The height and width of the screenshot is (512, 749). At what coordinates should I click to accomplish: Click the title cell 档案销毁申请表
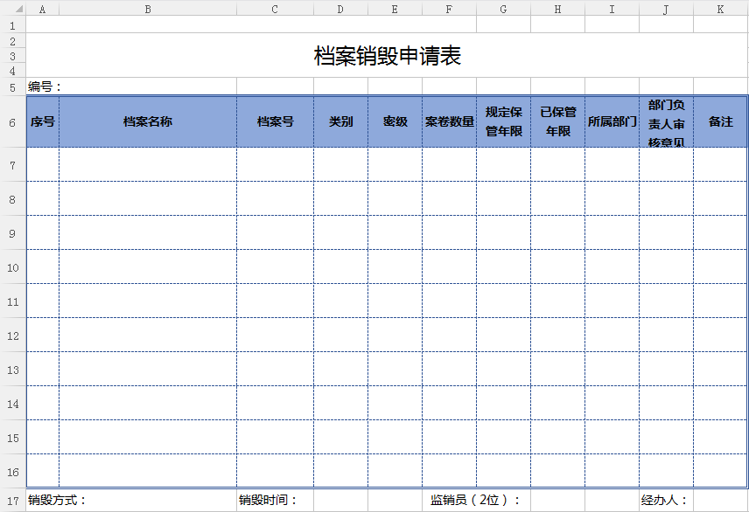(x=387, y=56)
